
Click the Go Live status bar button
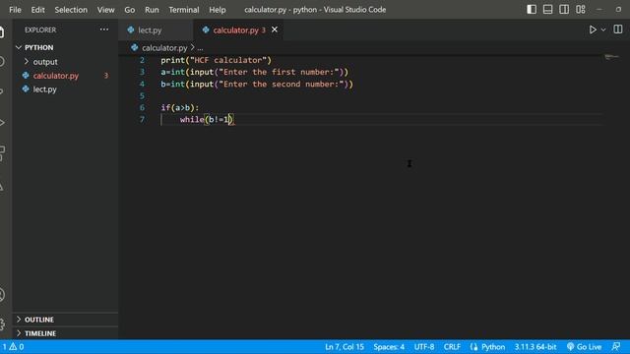coord(584,347)
